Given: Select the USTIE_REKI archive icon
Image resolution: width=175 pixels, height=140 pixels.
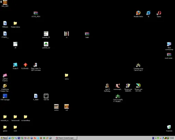Looking at the screenshot, I should click(36, 13).
